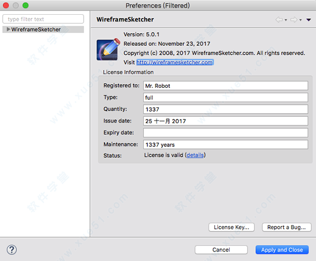316x261 pixels.
Task: Open the License Key dialog
Action: pos(232,227)
